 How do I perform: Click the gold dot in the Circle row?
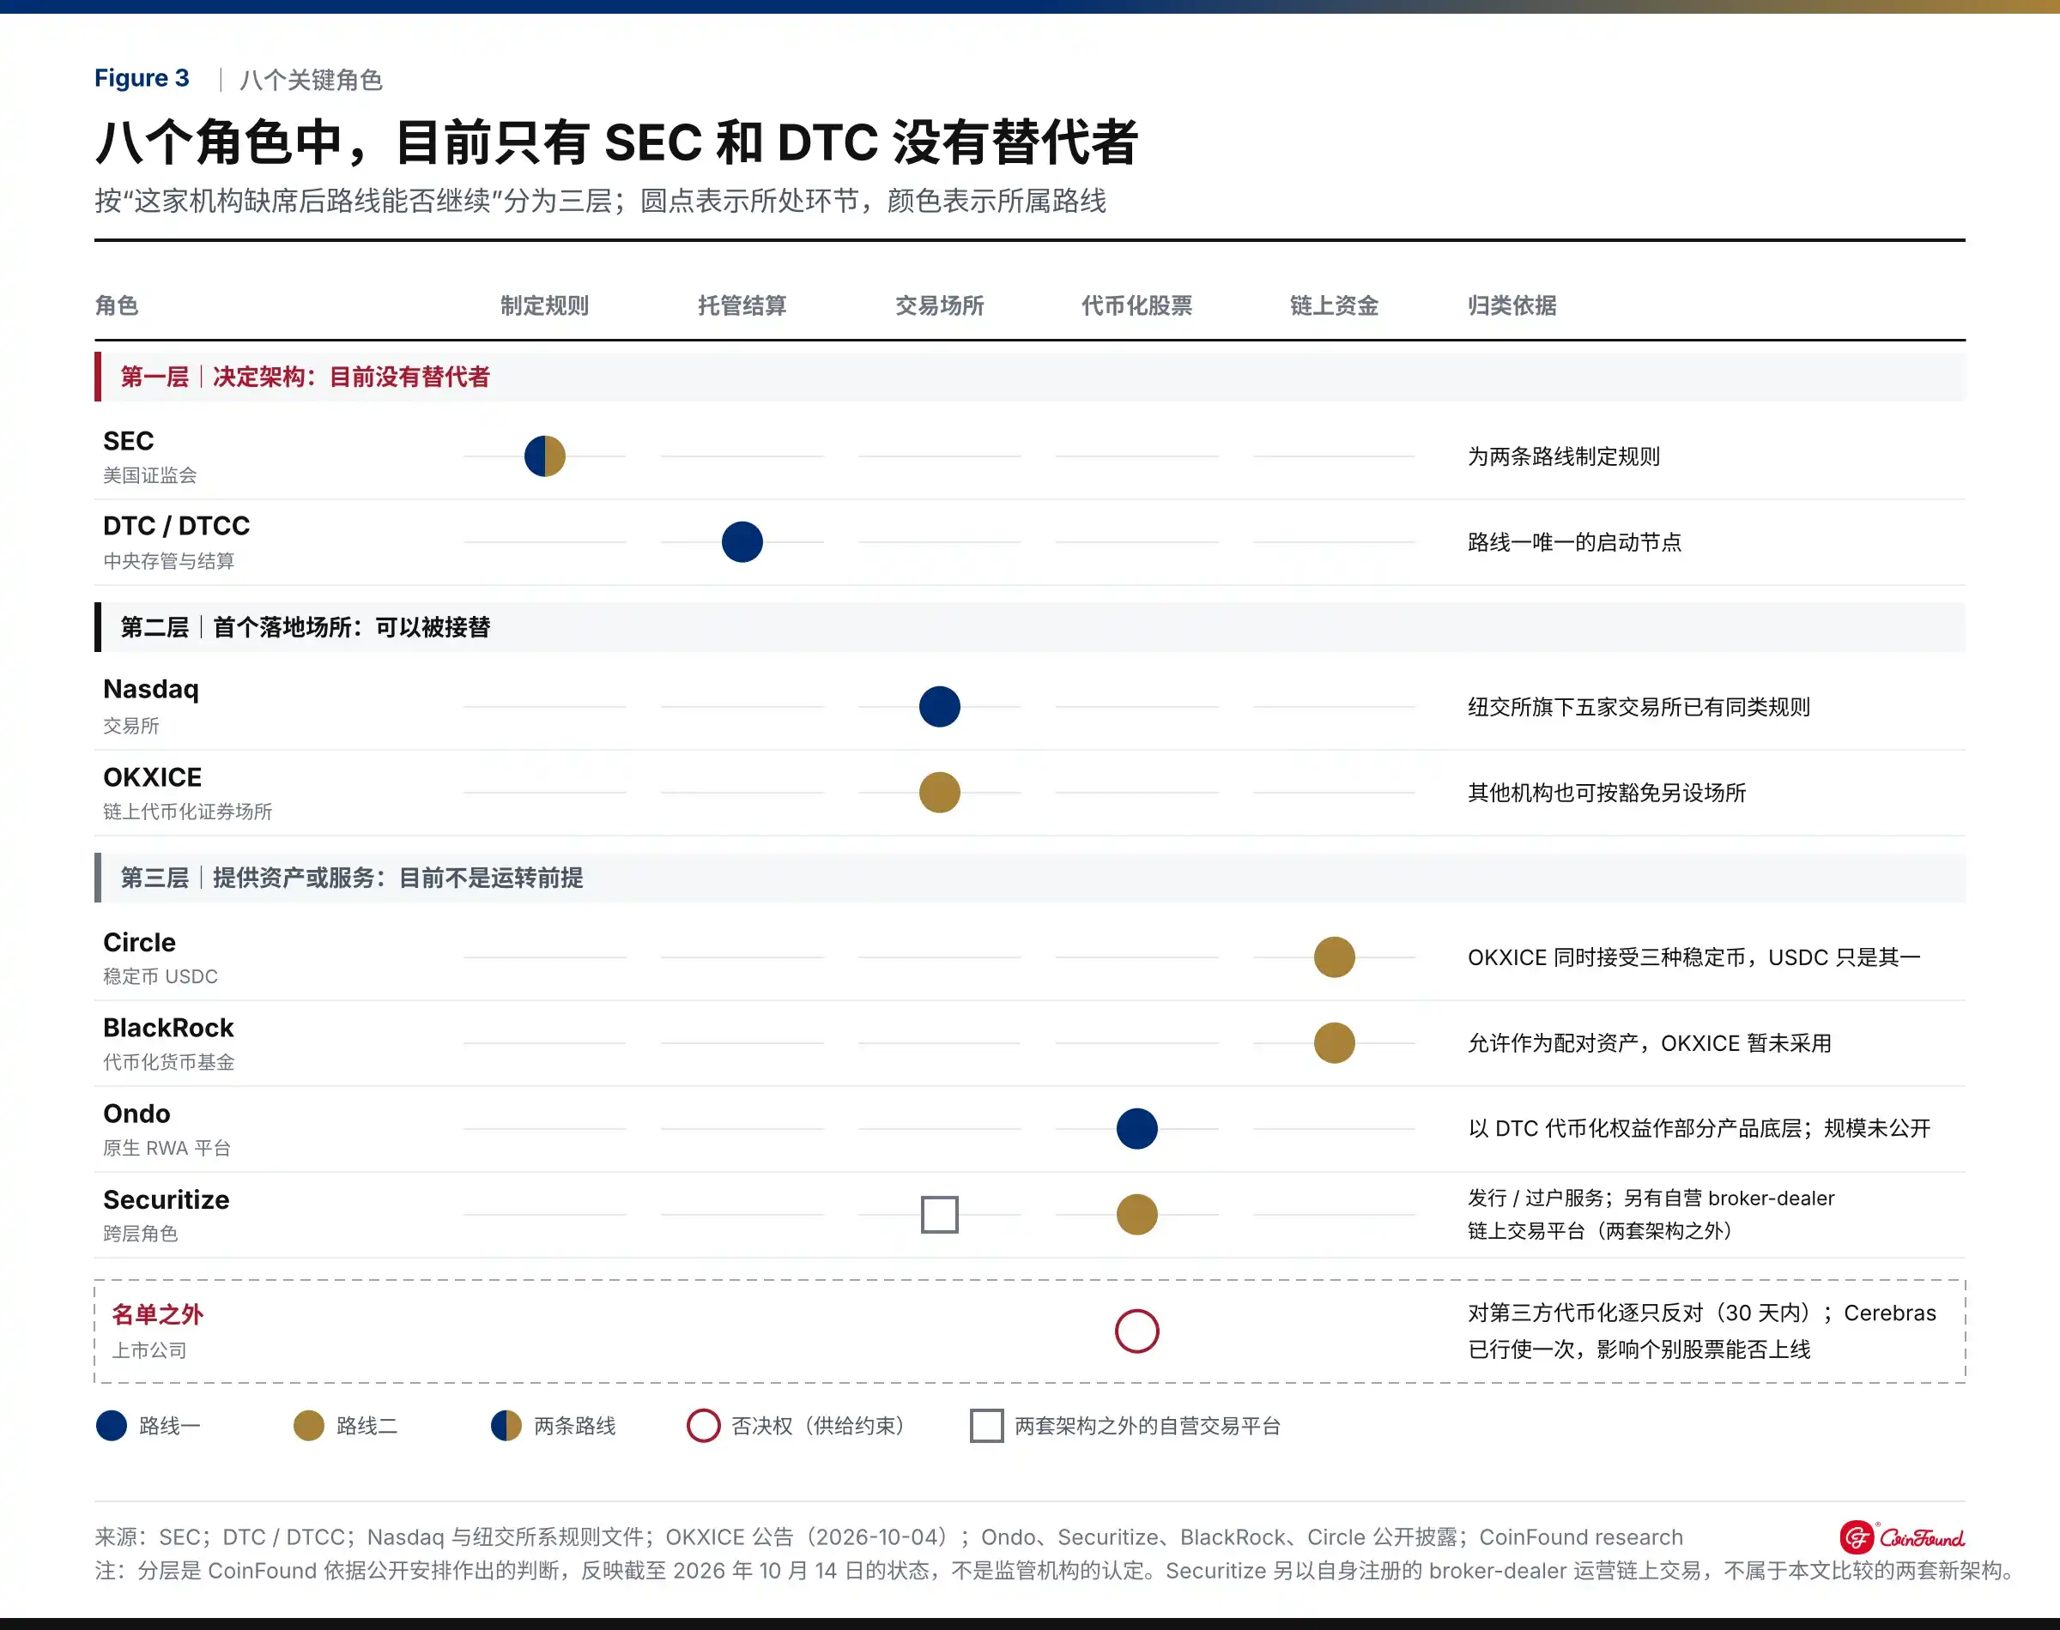[1334, 957]
